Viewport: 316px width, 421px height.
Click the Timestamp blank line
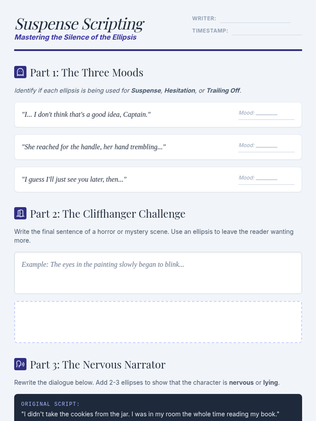(x=266, y=31)
